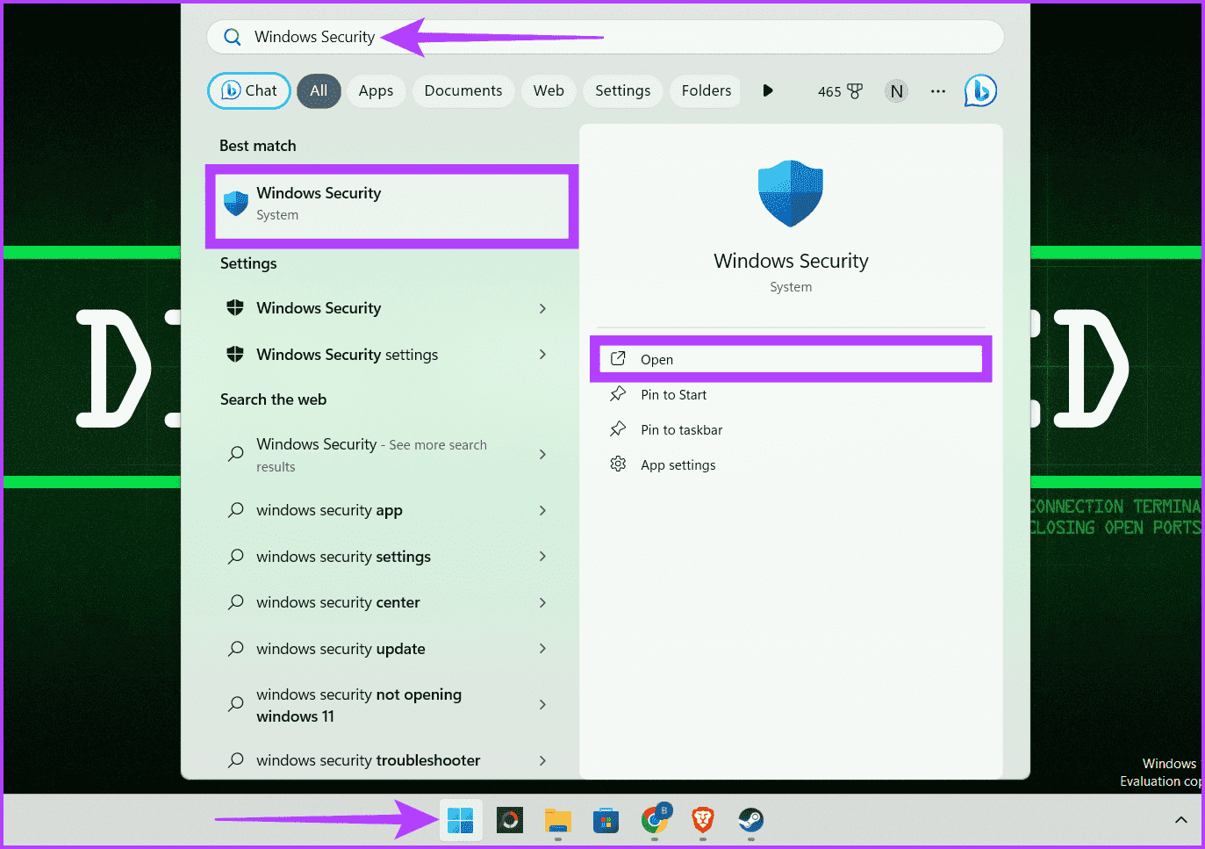Open Bing Chat tab
This screenshot has height=849, width=1205.
249,90
